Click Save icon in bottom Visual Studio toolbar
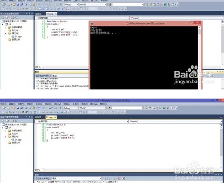 click(18, 108)
